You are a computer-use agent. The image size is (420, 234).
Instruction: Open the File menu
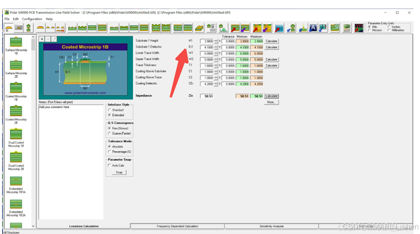7,19
